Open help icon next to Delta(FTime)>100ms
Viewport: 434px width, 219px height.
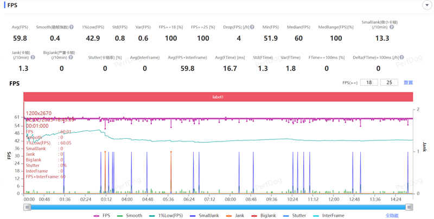point(402,57)
